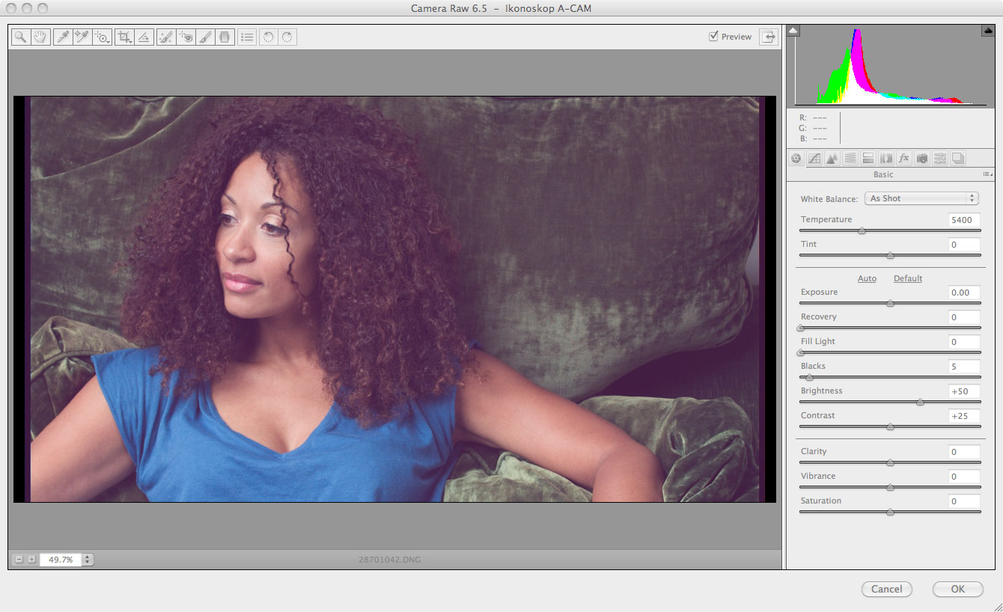The height and width of the screenshot is (612, 1003).
Task: Click the Exposure value field 0.00
Action: pyautogui.click(x=963, y=293)
